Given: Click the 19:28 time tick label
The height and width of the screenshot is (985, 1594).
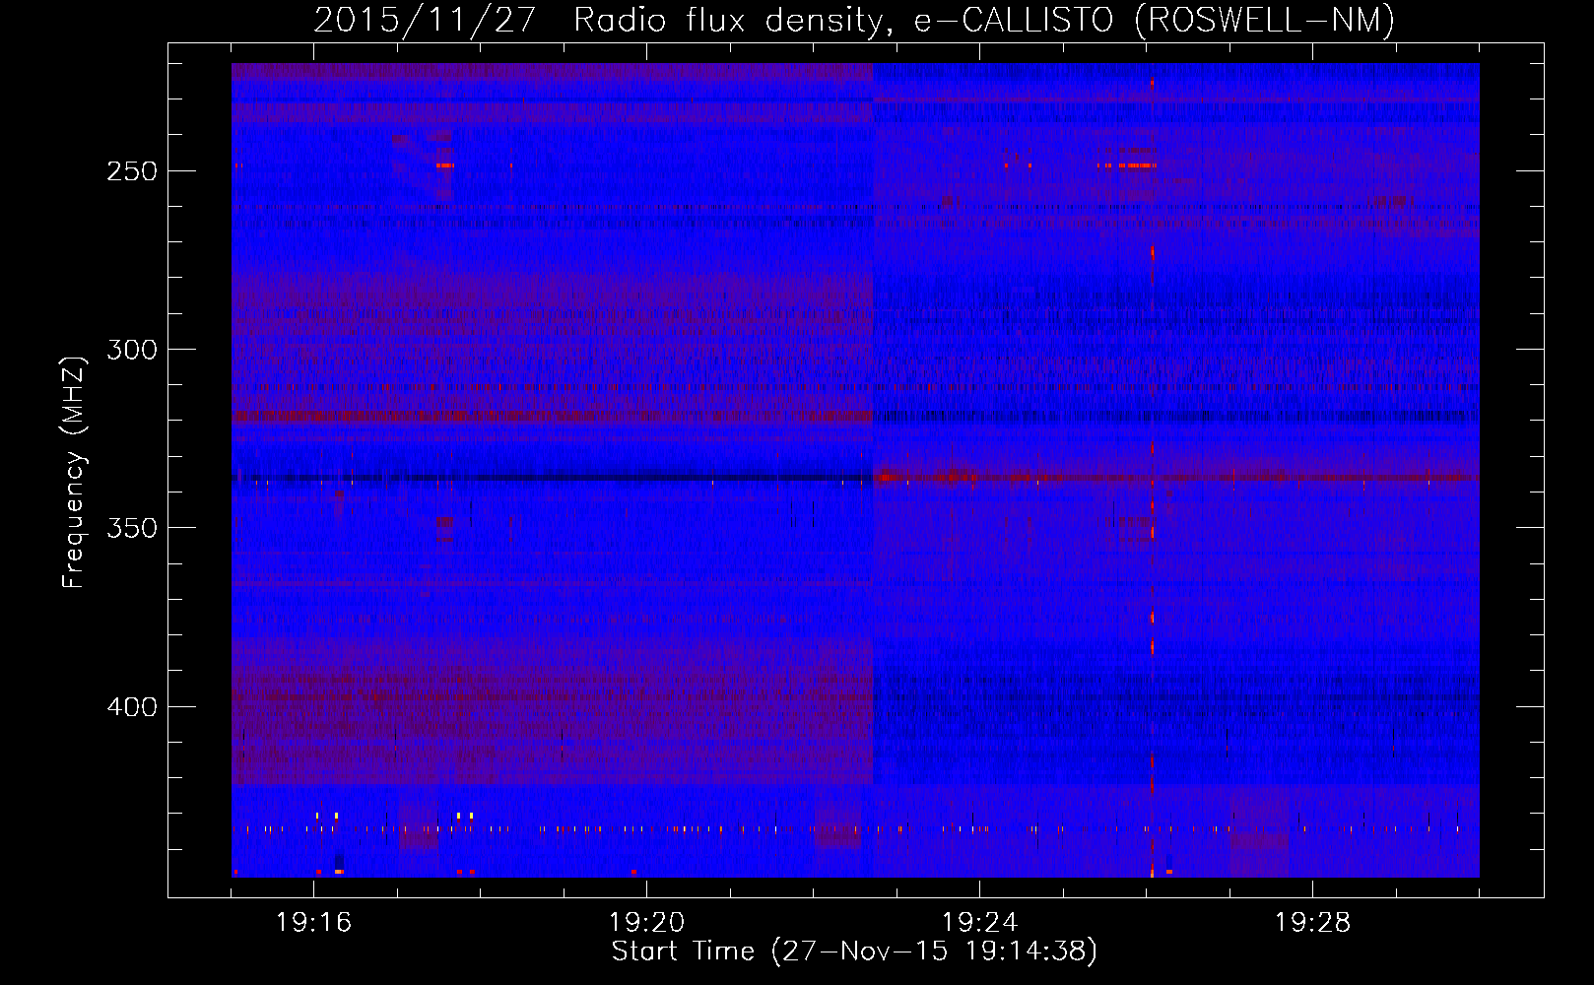Looking at the screenshot, I should (x=1312, y=923).
